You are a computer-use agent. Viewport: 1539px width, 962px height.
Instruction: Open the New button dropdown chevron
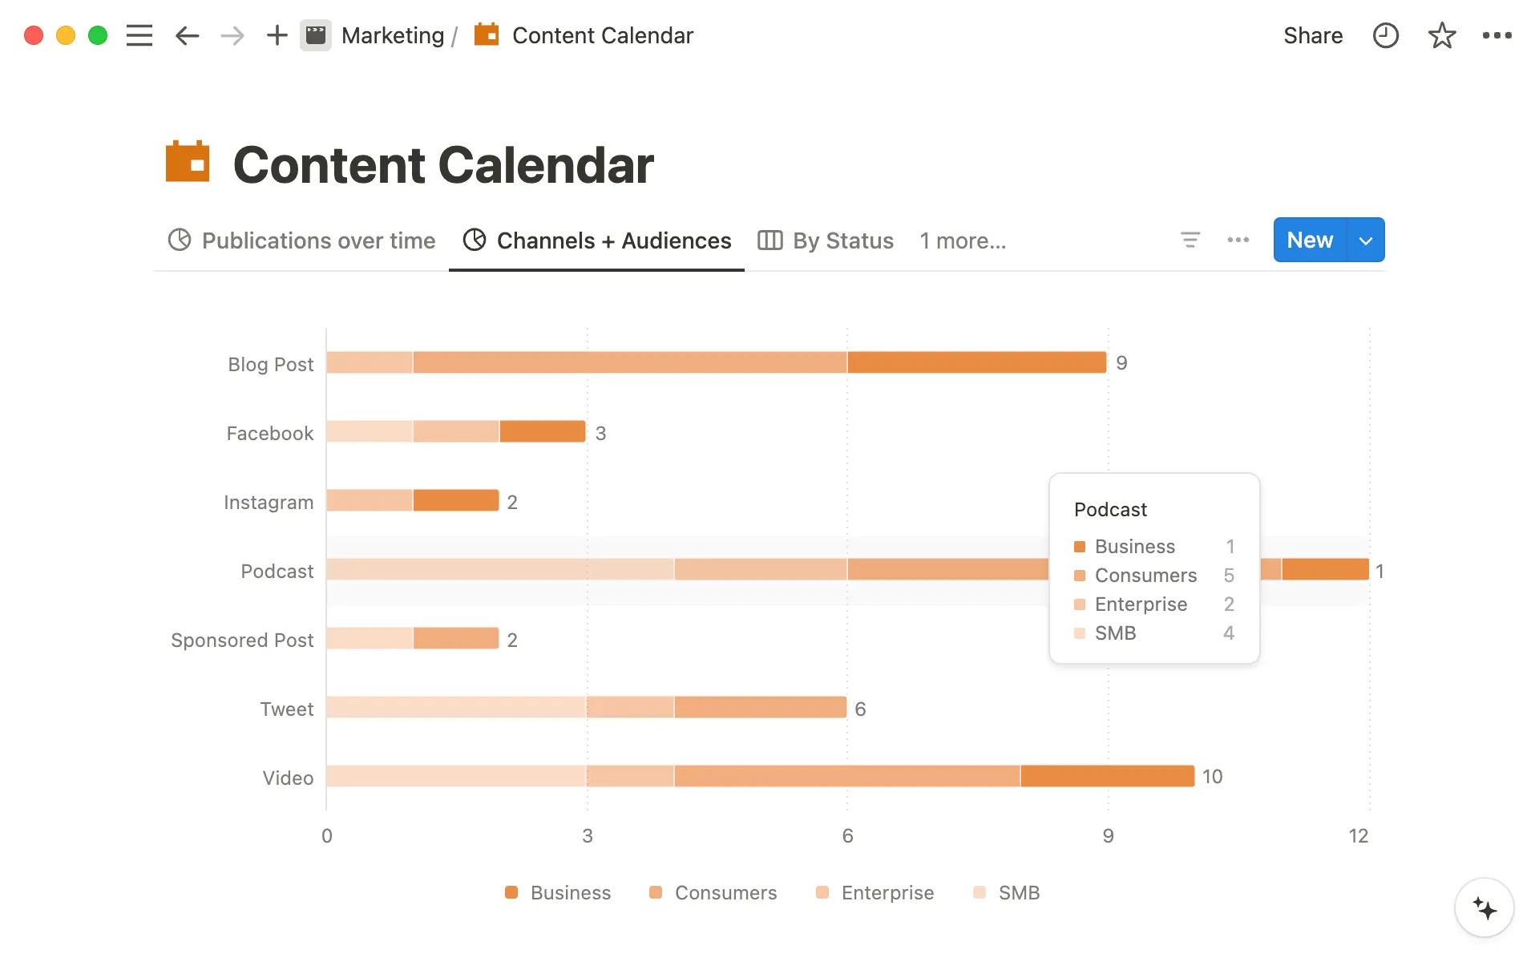click(1366, 240)
